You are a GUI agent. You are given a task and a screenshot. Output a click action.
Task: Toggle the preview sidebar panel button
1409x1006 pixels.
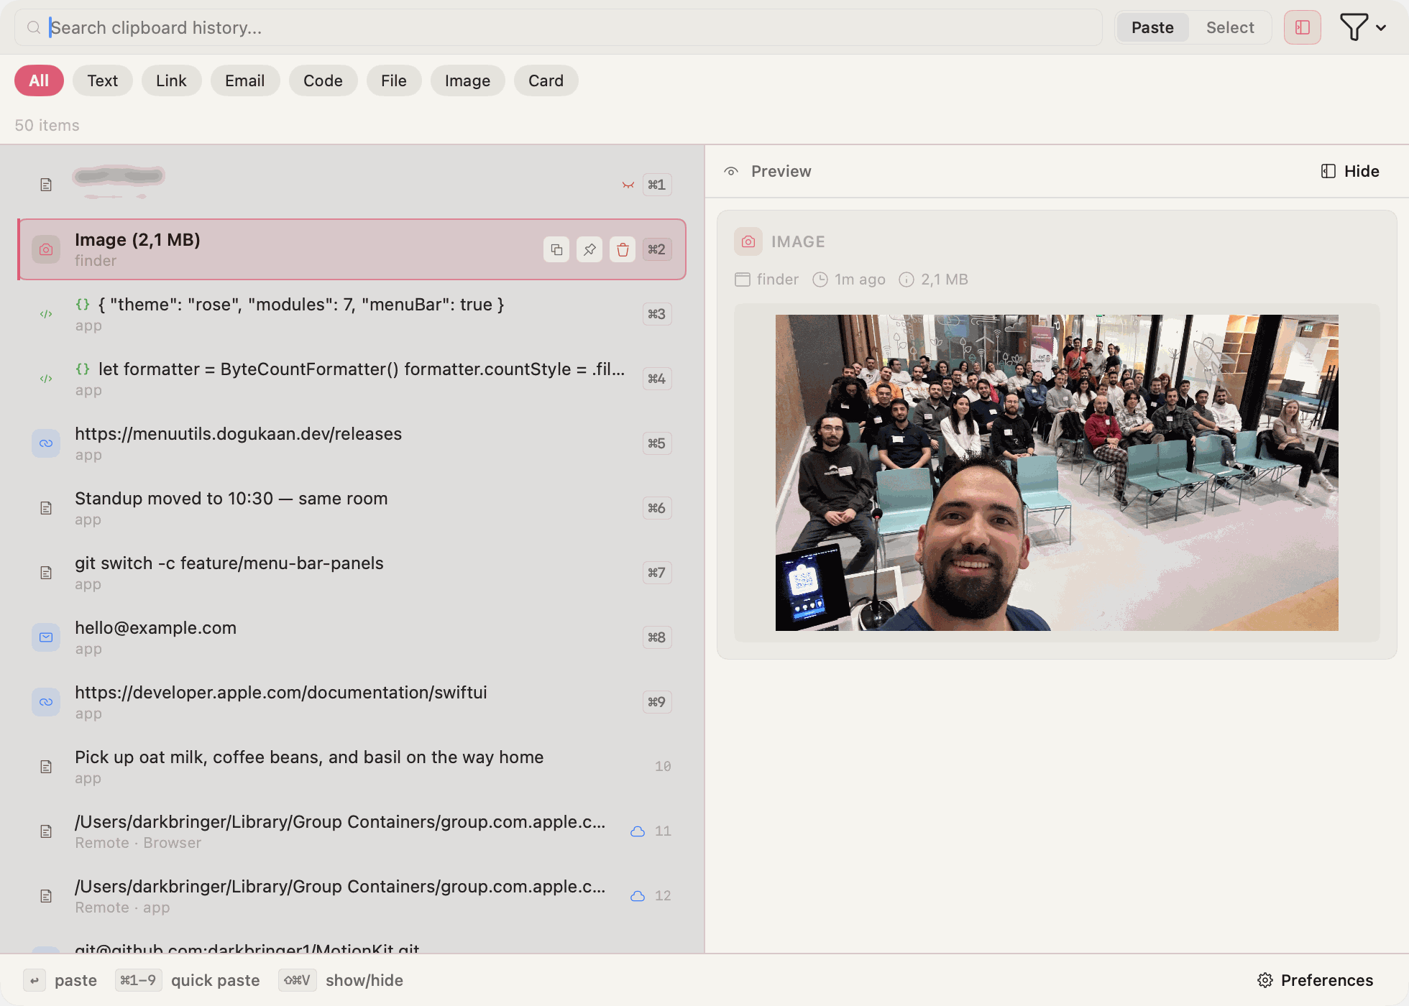(x=1303, y=27)
